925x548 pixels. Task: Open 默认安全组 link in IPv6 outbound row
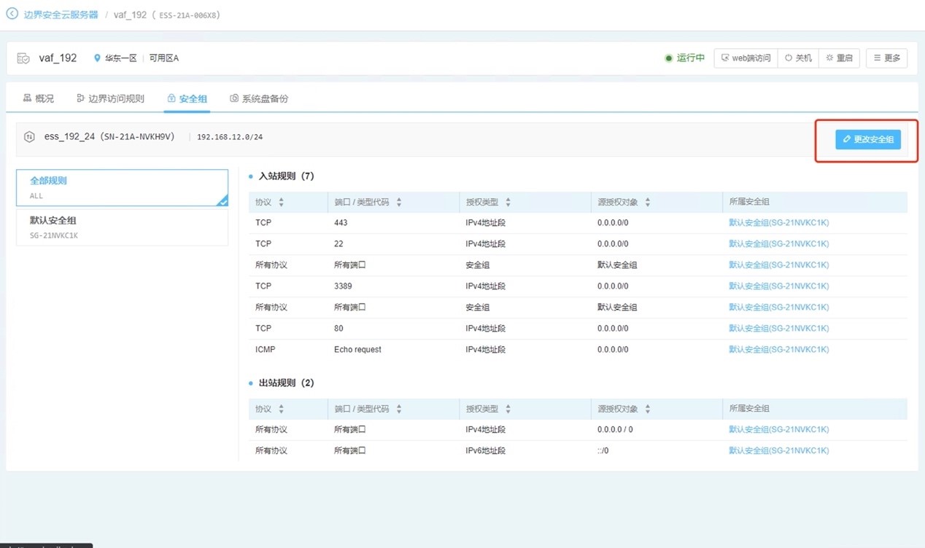(778, 450)
